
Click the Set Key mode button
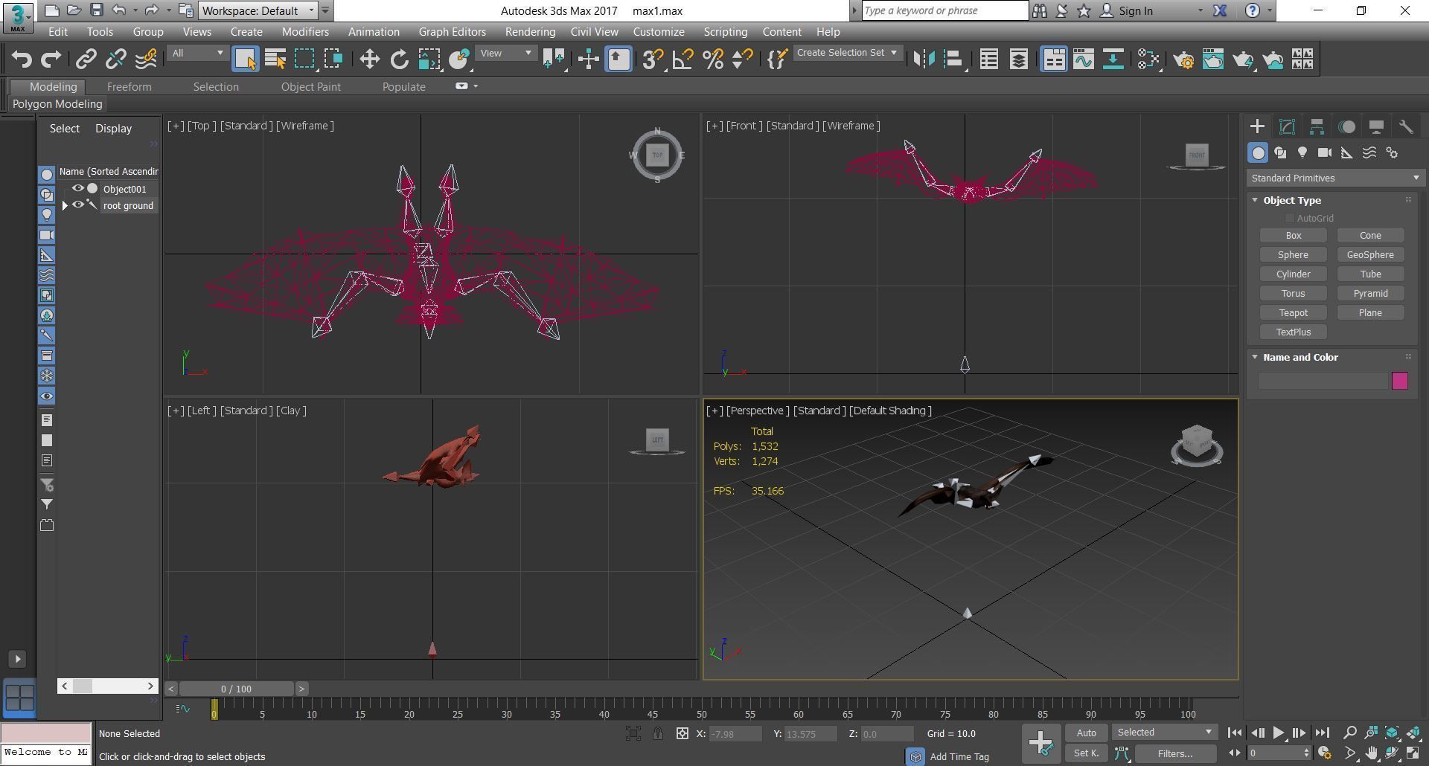pyautogui.click(x=1086, y=754)
